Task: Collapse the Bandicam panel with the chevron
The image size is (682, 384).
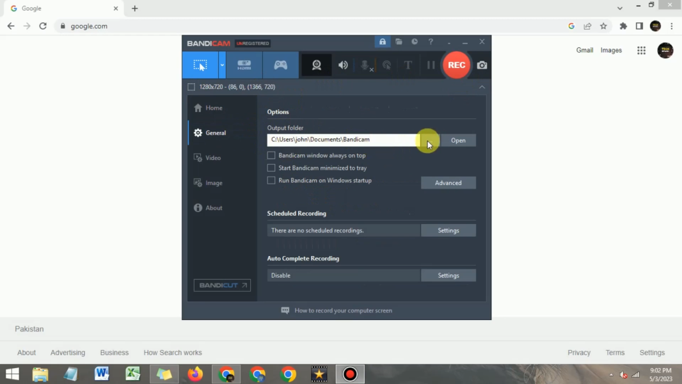Action: [x=482, y=87]
